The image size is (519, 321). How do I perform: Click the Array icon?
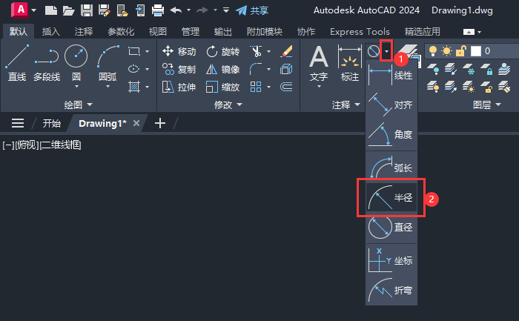(256, 87)
